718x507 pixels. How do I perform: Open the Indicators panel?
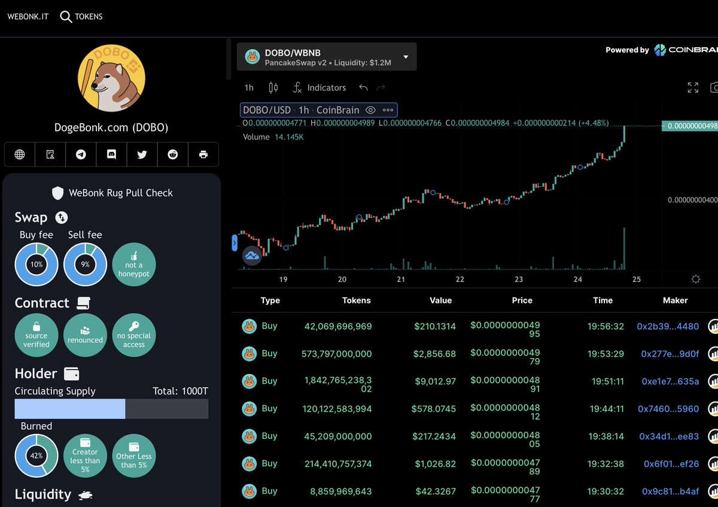pyautogui.click(x=320, y=87)
